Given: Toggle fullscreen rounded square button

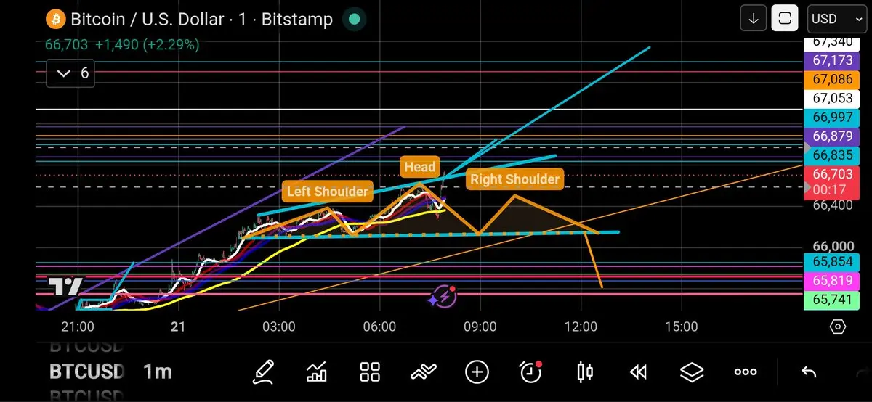Looking at the screenshot, I should coord(785,19).
